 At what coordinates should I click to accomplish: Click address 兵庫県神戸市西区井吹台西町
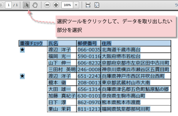tap(133, 76)
